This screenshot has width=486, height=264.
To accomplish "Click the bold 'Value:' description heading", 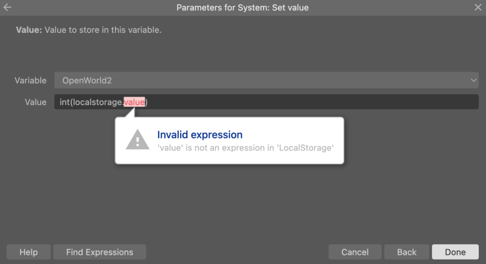I will (x=29, y=30).
